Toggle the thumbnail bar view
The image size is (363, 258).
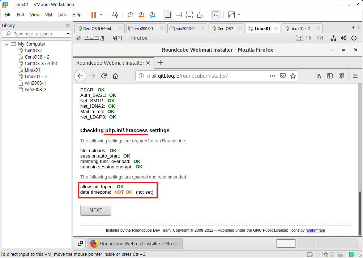pyautogui.click(x=179, y=15)
